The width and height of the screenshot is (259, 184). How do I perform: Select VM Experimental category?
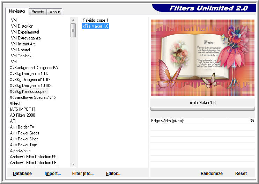point(25,32)
